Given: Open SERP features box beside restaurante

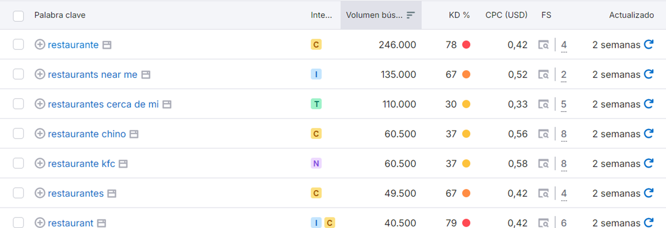Looking at the screenshot, I should click(x=107, y=45).
